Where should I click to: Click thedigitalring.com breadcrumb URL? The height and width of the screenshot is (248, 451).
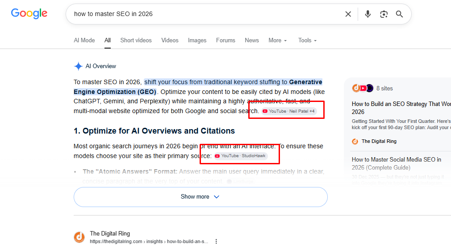coord(149,241)
